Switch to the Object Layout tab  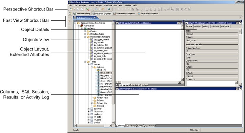123,85
